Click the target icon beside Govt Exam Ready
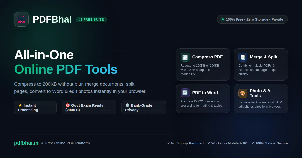This screenshot has height=158, width=302. [x=68, y=105]
